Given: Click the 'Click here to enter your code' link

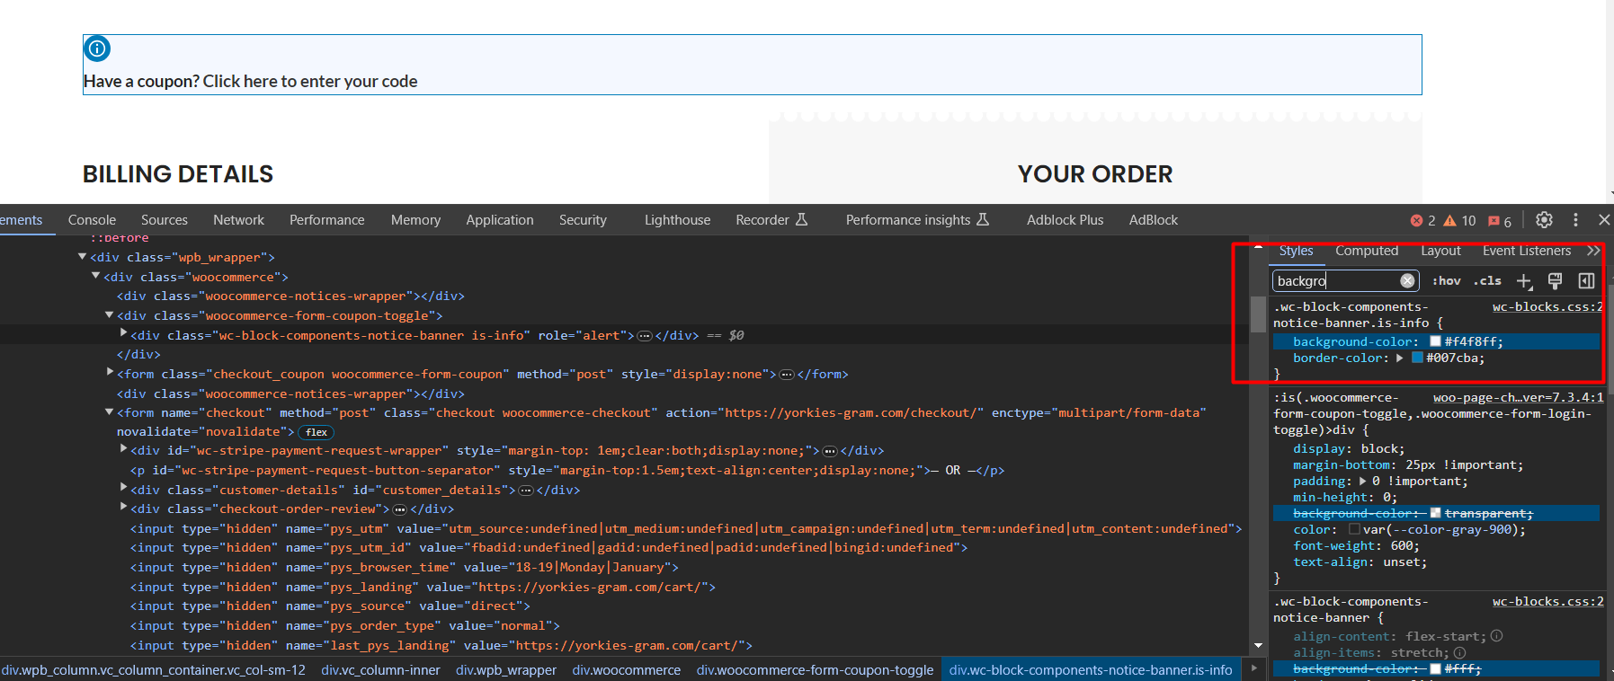Looking at the screenshot, I should 309,82.
